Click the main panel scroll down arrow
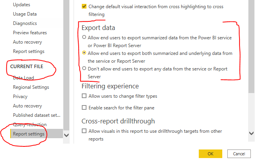 [x=251, y=133]
